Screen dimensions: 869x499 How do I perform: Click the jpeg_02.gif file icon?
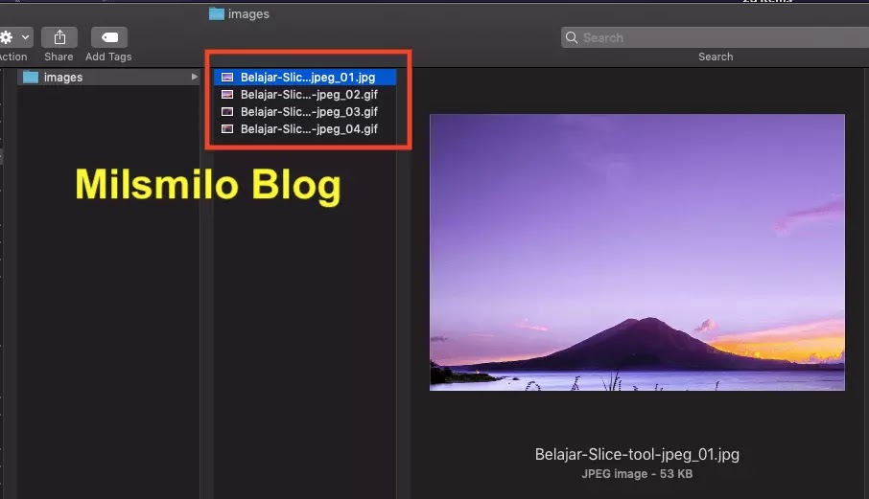point(227,95)
